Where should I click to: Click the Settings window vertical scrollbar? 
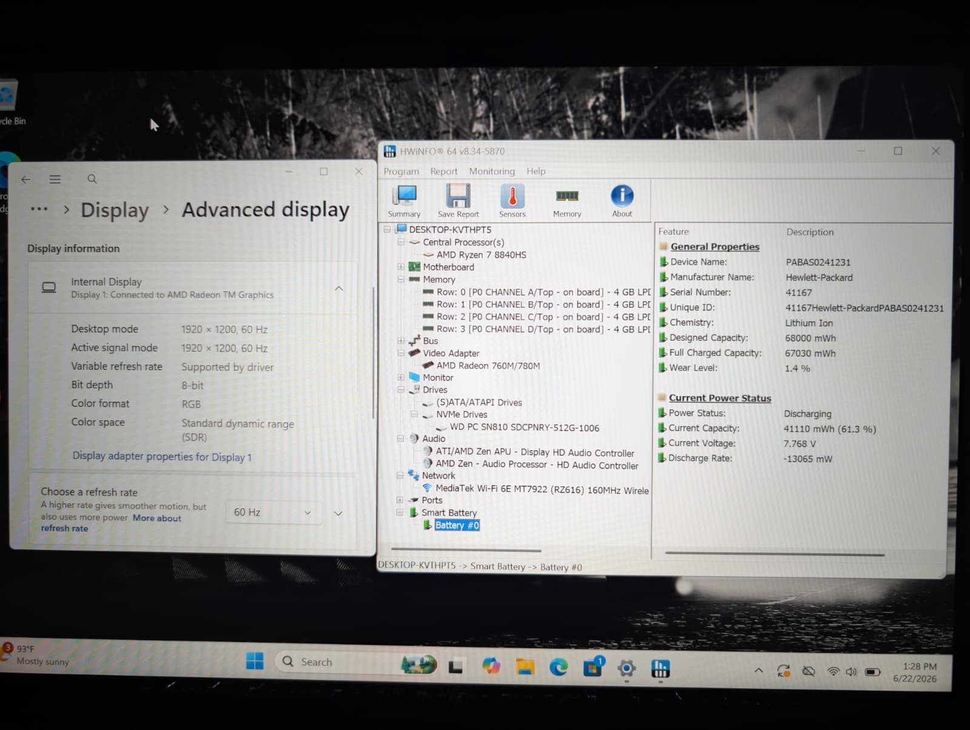(x=373, y=352)
